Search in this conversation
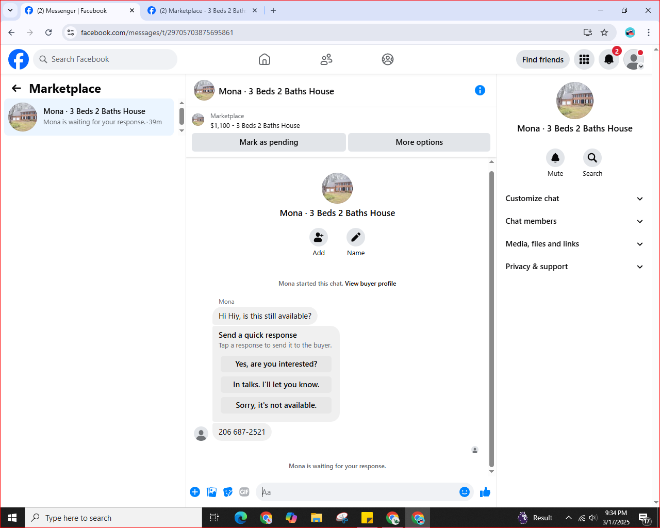Screen dimensions: 660x528 pos(592,158)
